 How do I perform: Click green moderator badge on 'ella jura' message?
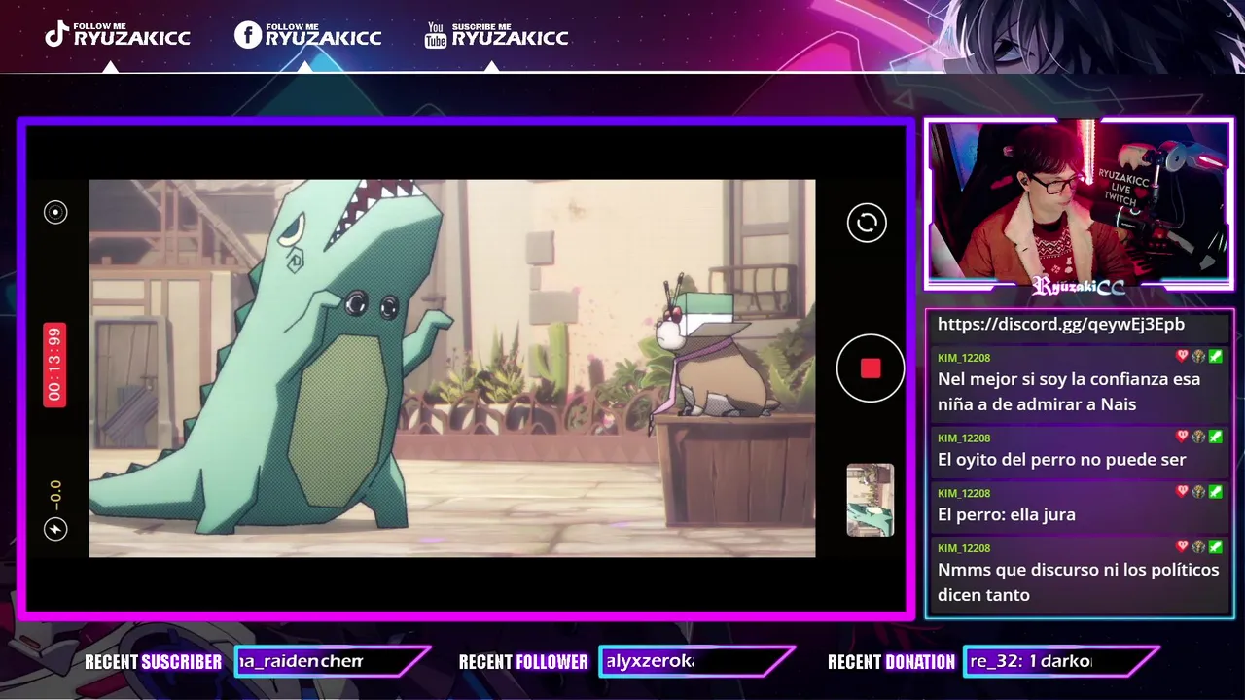(1216, 492)
